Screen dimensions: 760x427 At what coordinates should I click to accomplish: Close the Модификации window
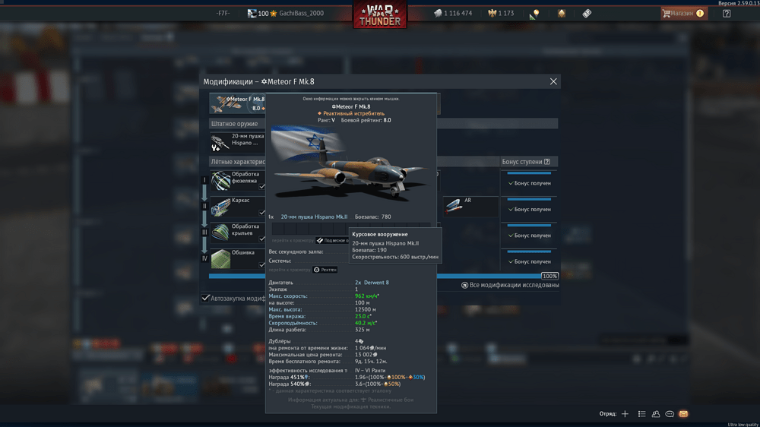pos(553,81)
